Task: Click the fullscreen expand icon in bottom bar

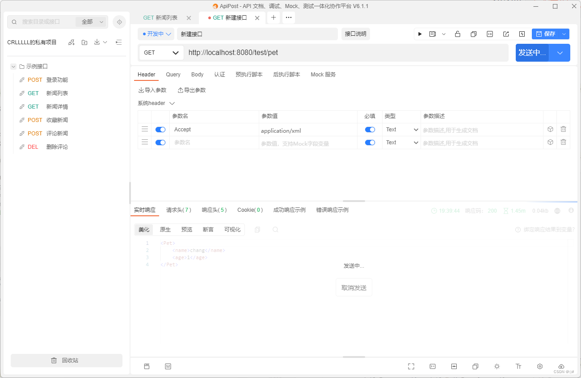Action: pos(411,366)
